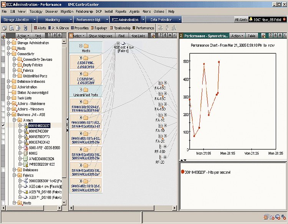Click the array icon of 0001E7430801

(26, 131)
